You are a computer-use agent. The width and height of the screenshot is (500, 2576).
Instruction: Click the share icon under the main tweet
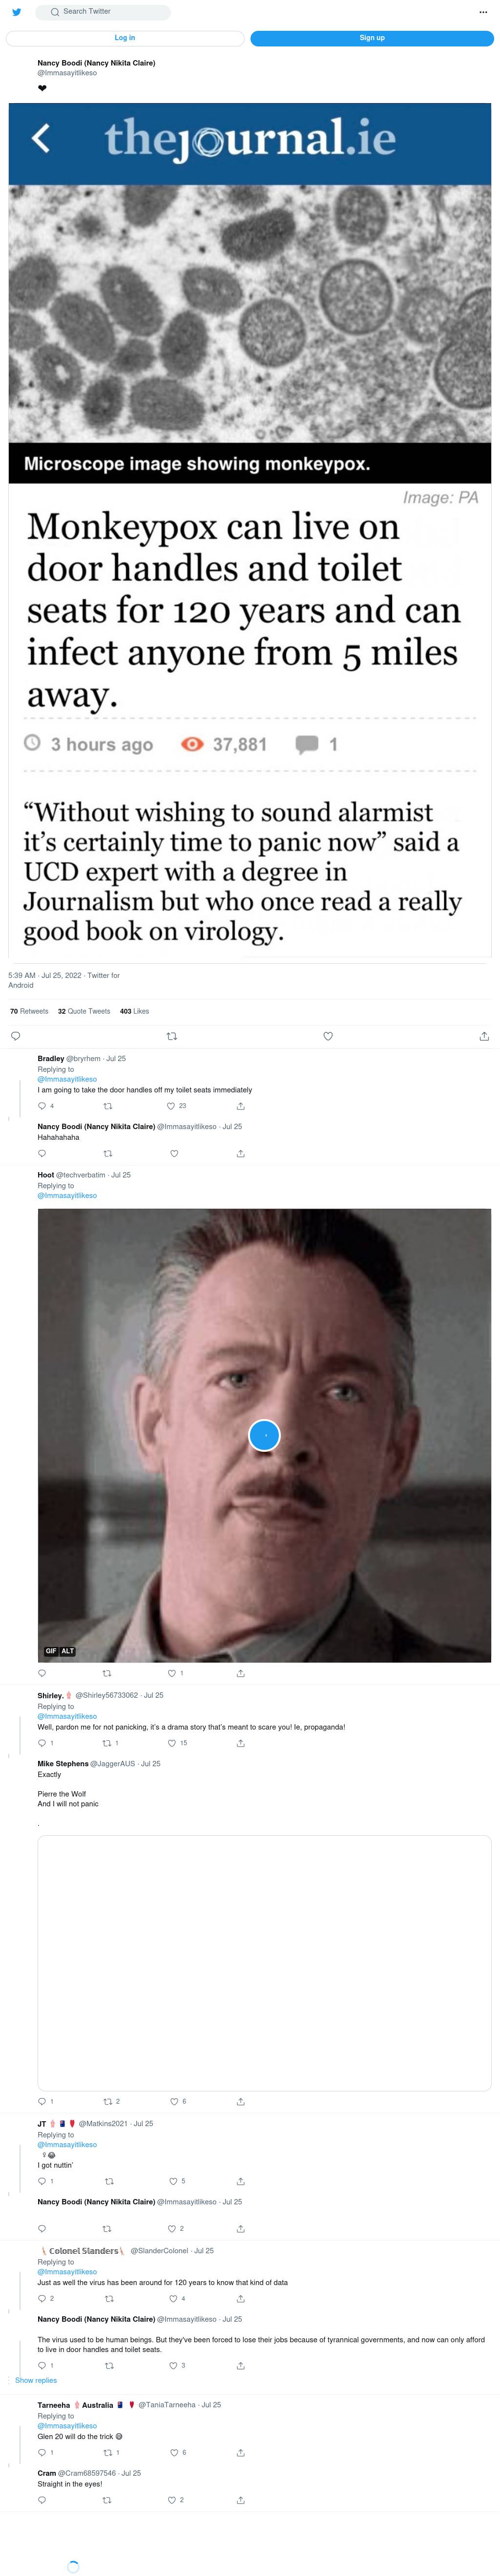click(484, 1036)
